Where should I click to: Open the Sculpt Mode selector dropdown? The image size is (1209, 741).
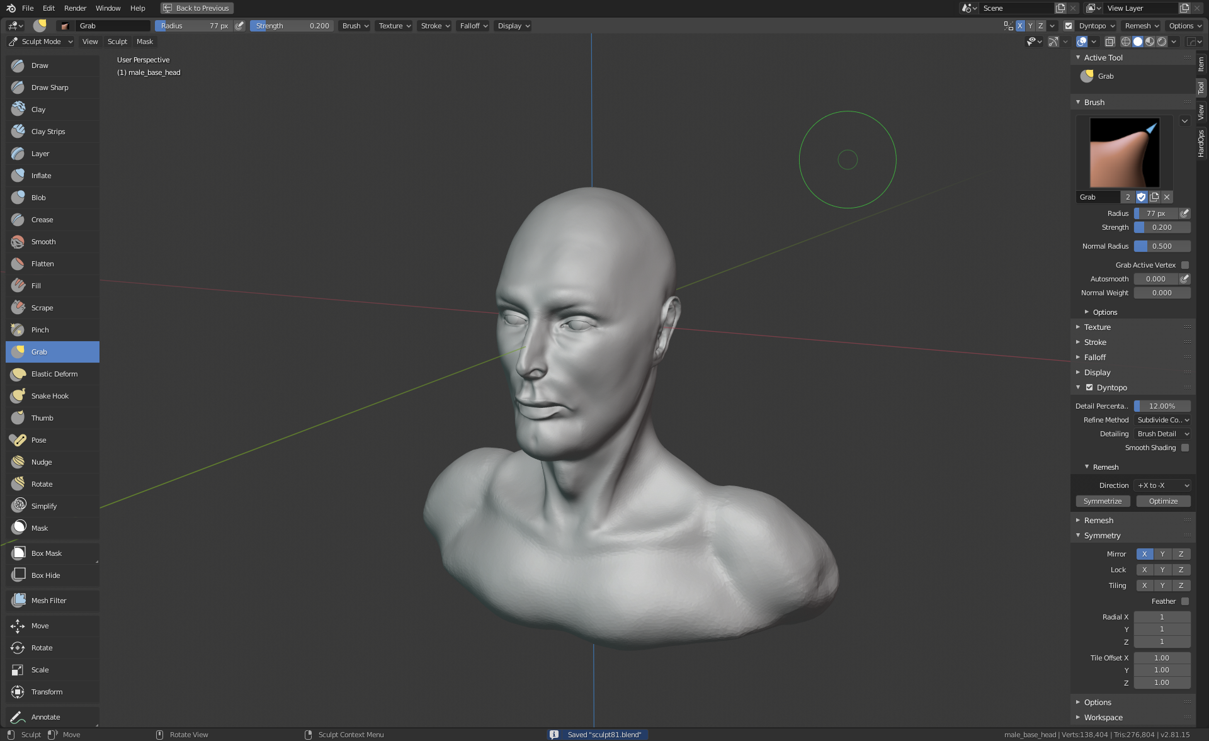tap(41, 42)
